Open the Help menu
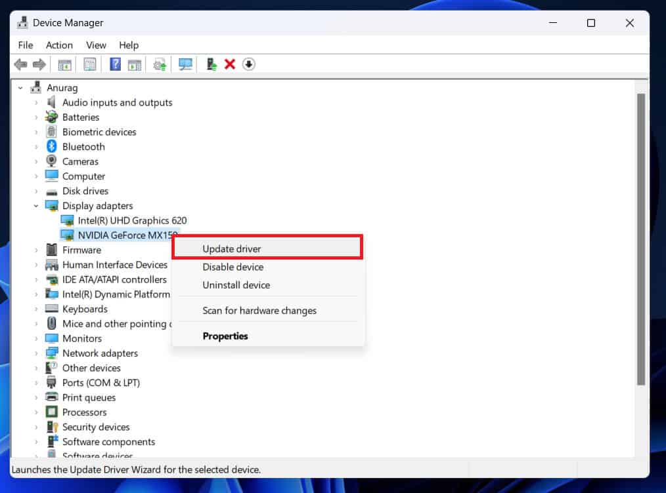The image size is (666, 493). click(129, 45)
